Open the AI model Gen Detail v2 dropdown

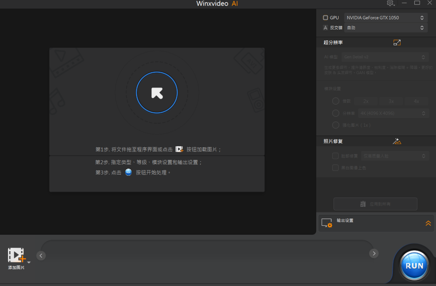pos(385,57)
